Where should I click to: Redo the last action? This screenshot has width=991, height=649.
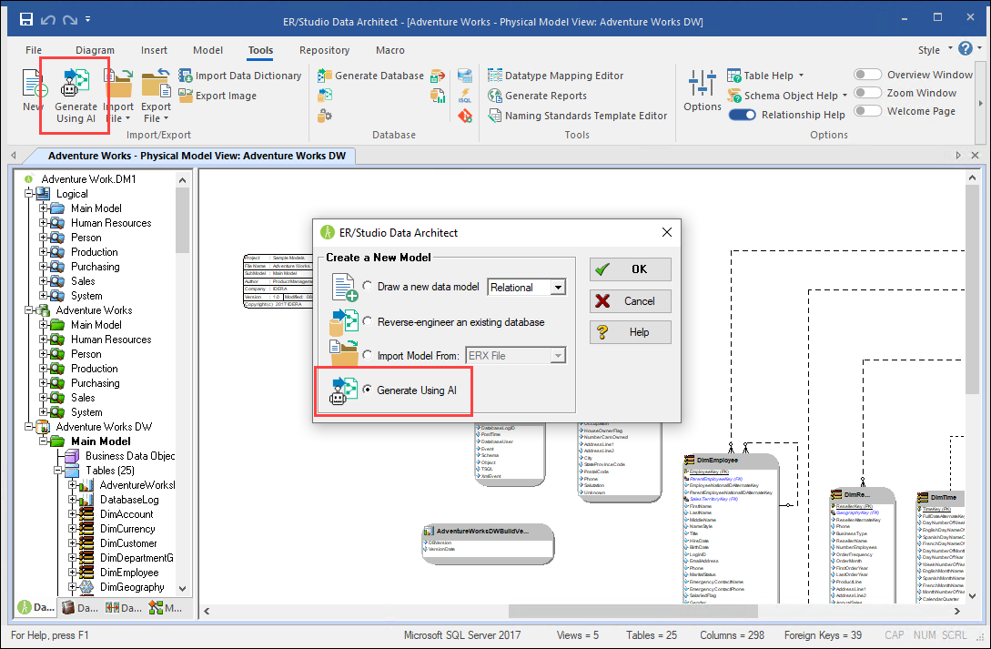[69, 20]
